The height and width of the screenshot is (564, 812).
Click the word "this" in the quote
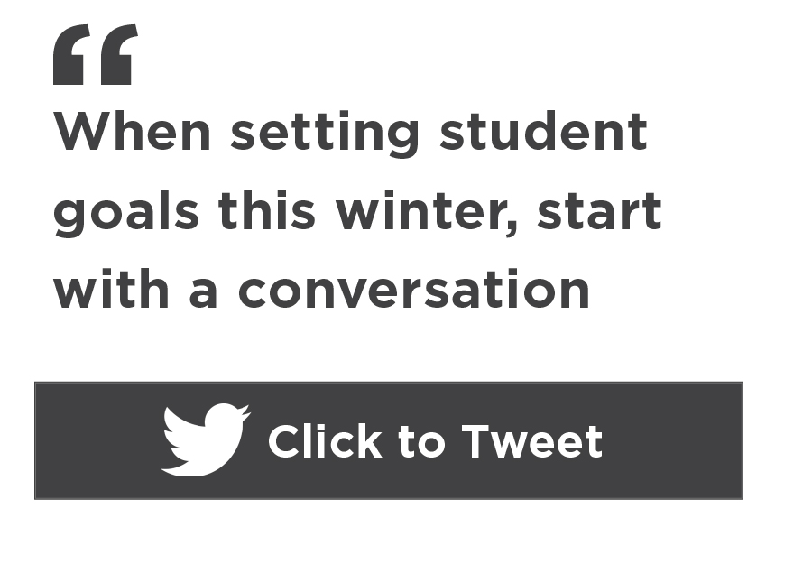267,210
